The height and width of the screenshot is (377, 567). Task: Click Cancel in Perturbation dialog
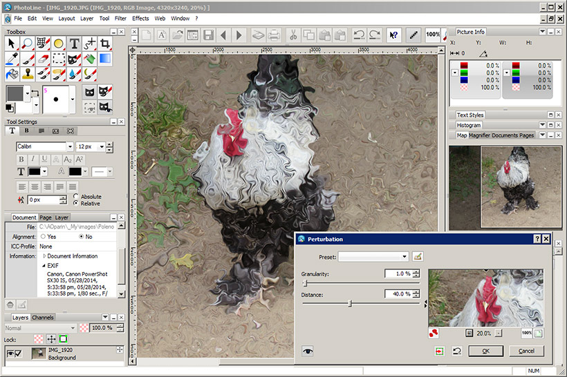pos(526,351)
